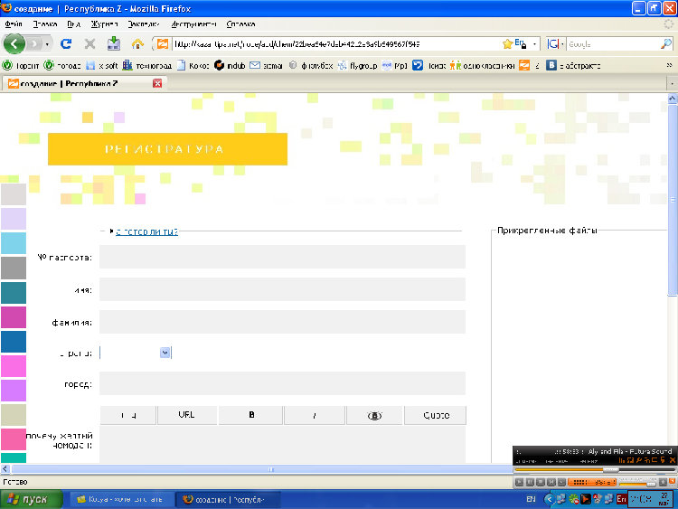Image resolution: width=678 pixels, height=509 pixels.
Task: Reload the page with the refresh icon
Action: (66, 43)
